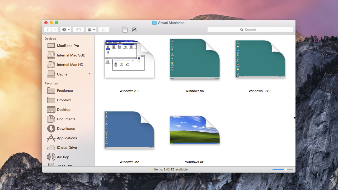
Task: Click the green zoom window button
Action: point(57,23)
